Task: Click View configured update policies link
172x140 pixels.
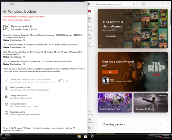Action: (17, 20)
